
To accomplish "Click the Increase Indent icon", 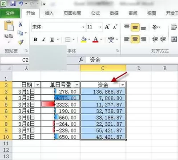I will point(163,39).
